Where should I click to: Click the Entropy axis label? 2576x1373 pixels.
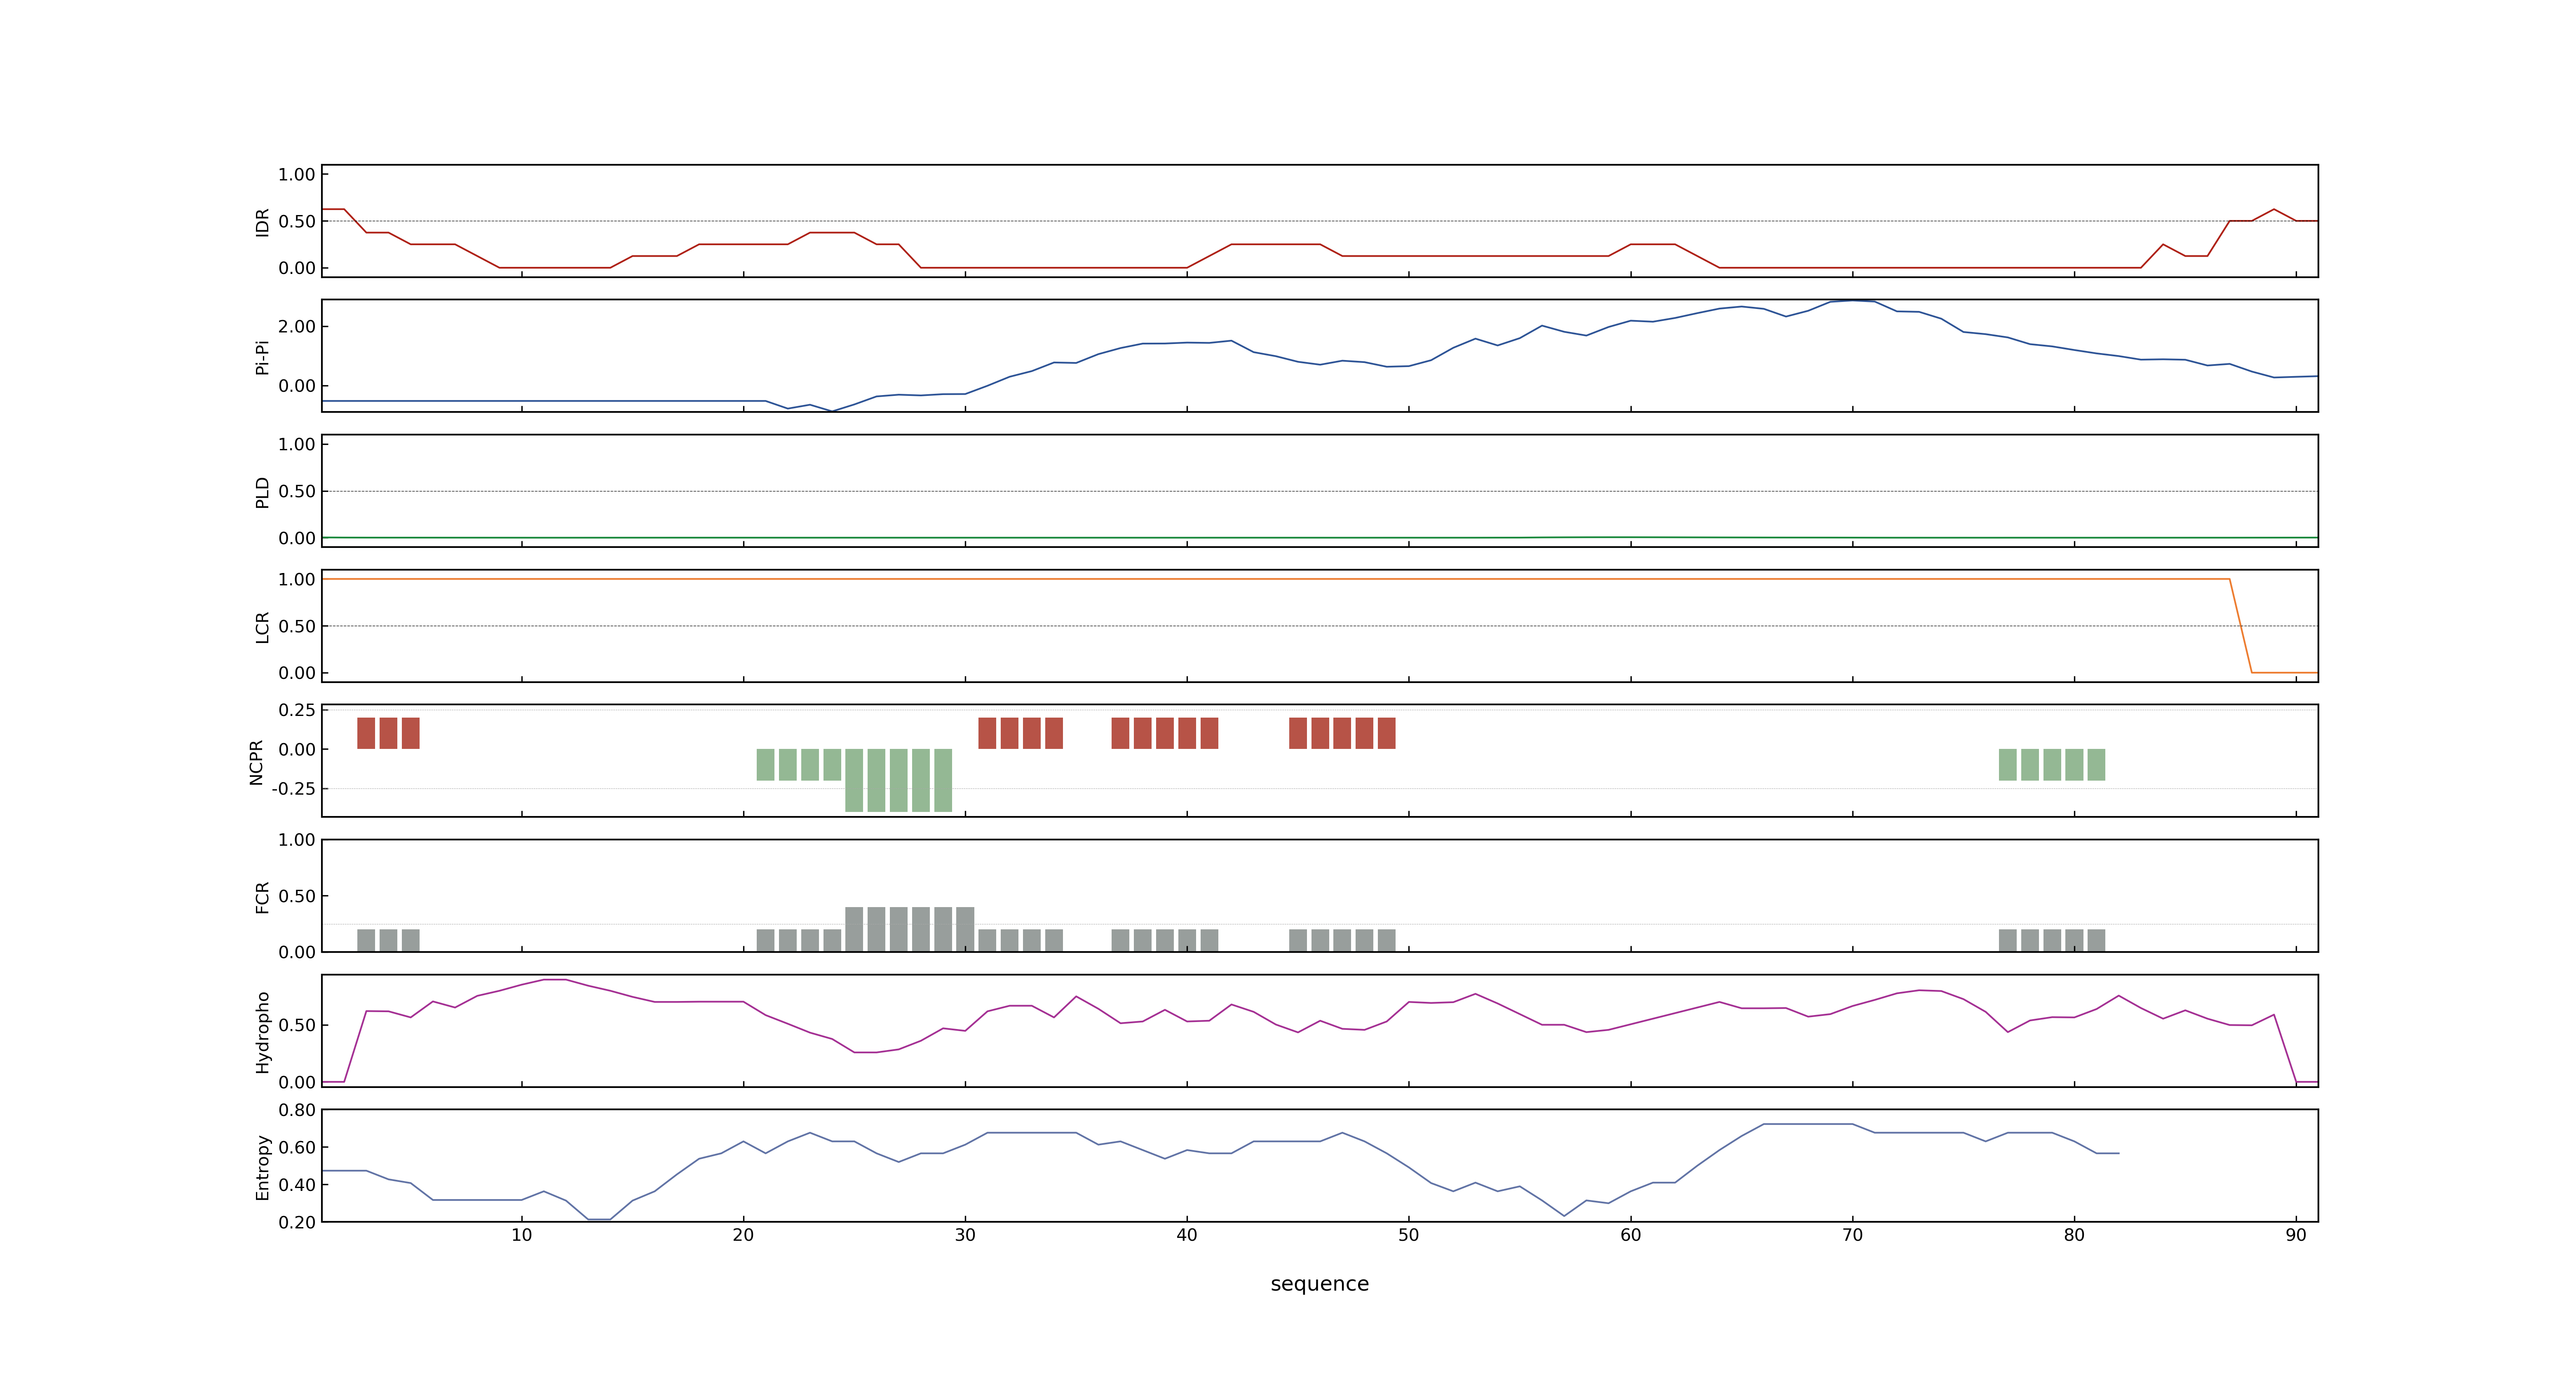[262, 1166]
